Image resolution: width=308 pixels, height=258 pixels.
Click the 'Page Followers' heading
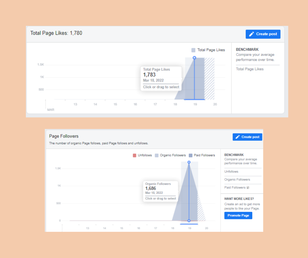pos(64,136)
